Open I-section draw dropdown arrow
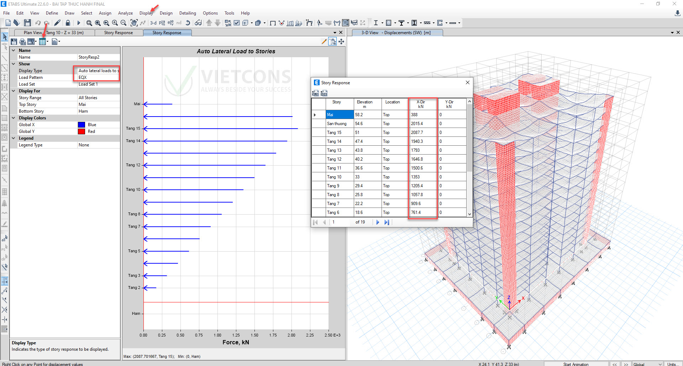The width and height of the screenshot is (683, 366). pyautogui.click(x=382, y=23)
